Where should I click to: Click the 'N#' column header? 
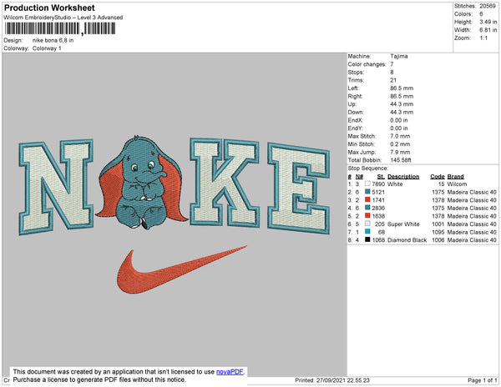click(x=359, y=177)
